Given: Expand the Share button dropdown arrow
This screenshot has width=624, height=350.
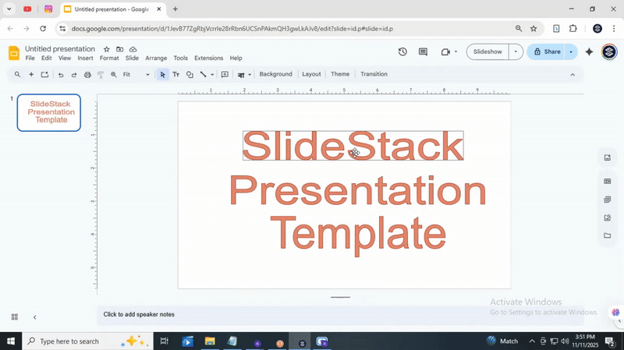Looking at the screenshot, I should coord(571,52).
